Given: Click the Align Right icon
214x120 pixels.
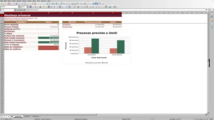Looking at the screenshot, I should [54, 7].
